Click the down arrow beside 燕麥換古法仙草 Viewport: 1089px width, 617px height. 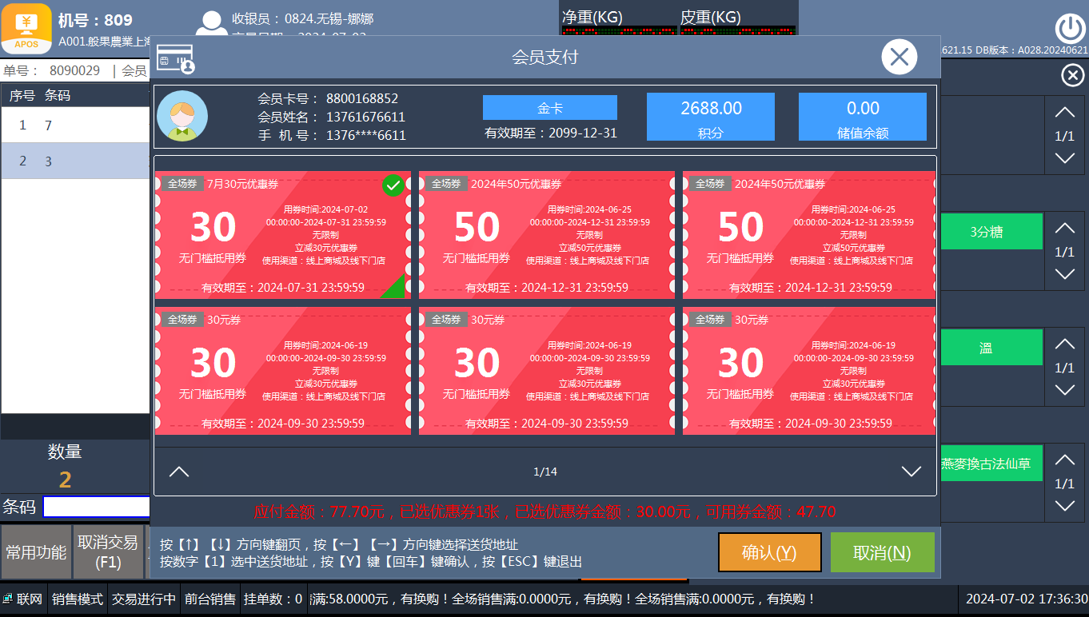pos(1064,506)
